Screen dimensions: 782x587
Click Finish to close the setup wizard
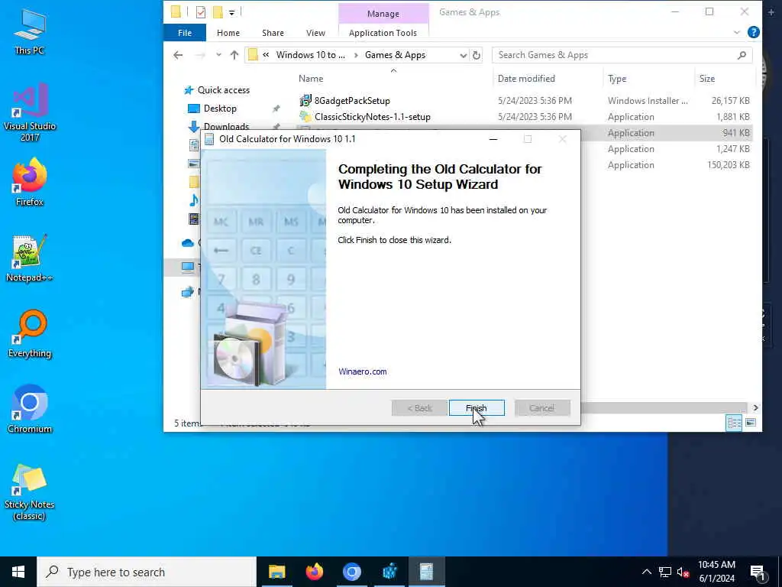pyautogui.click(x=477, y=408)
